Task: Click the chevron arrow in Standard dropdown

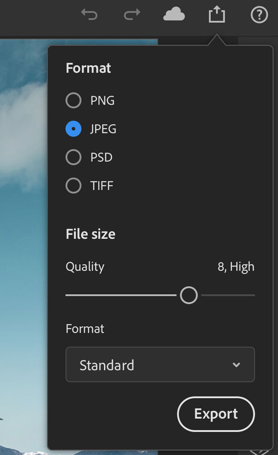Action: point(236,365)
